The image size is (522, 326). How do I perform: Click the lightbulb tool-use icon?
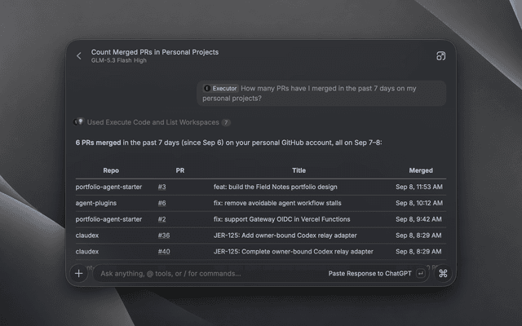click(79, 122)
